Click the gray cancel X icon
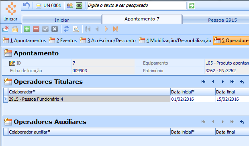This screenshot has height=146, width=249. [55, 29]
